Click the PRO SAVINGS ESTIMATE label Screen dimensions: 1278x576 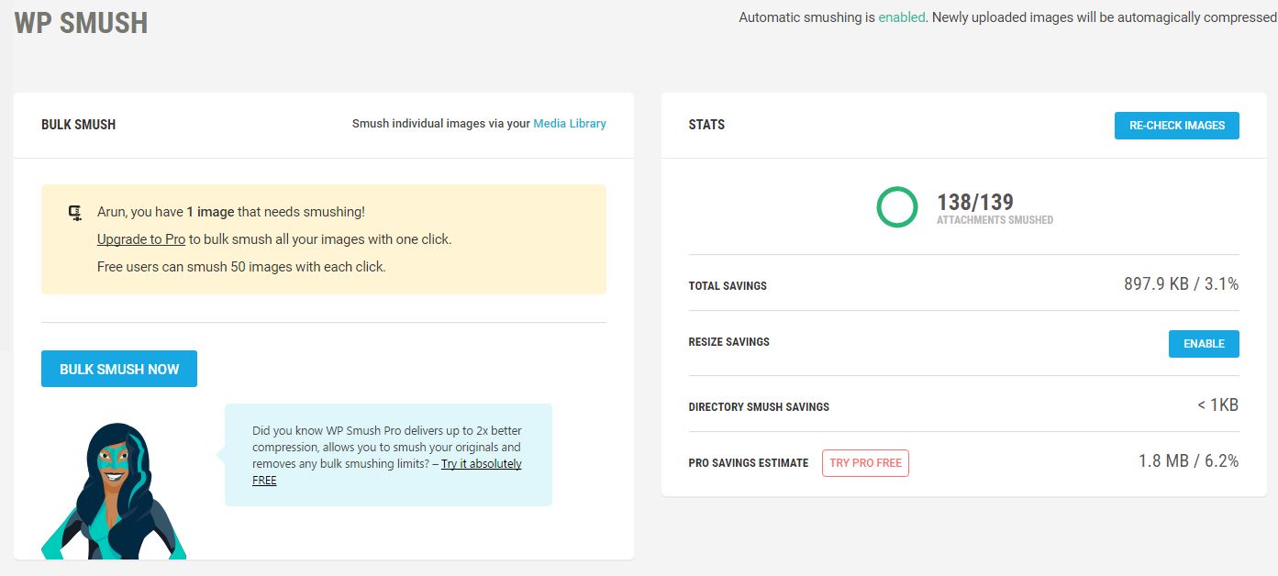tap(749, 463)
